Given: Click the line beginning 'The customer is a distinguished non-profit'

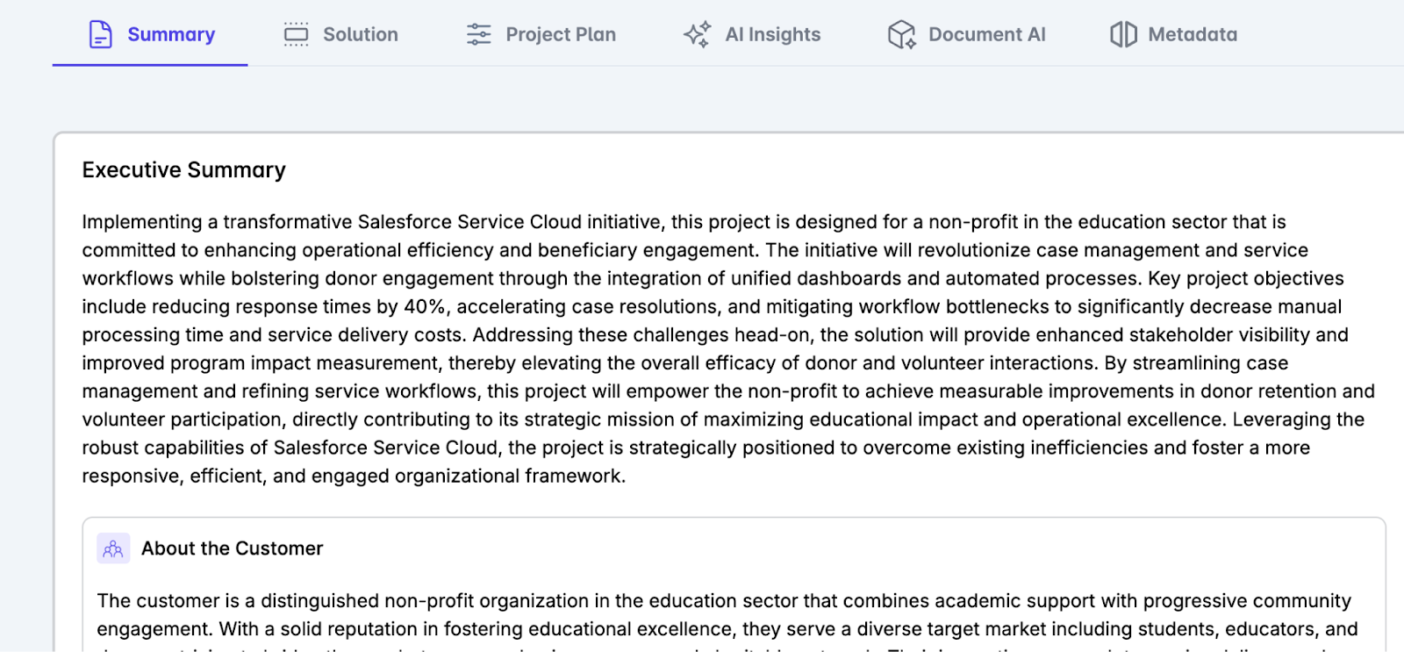Looking at the screenshot, I should click(x=724, y=601).
